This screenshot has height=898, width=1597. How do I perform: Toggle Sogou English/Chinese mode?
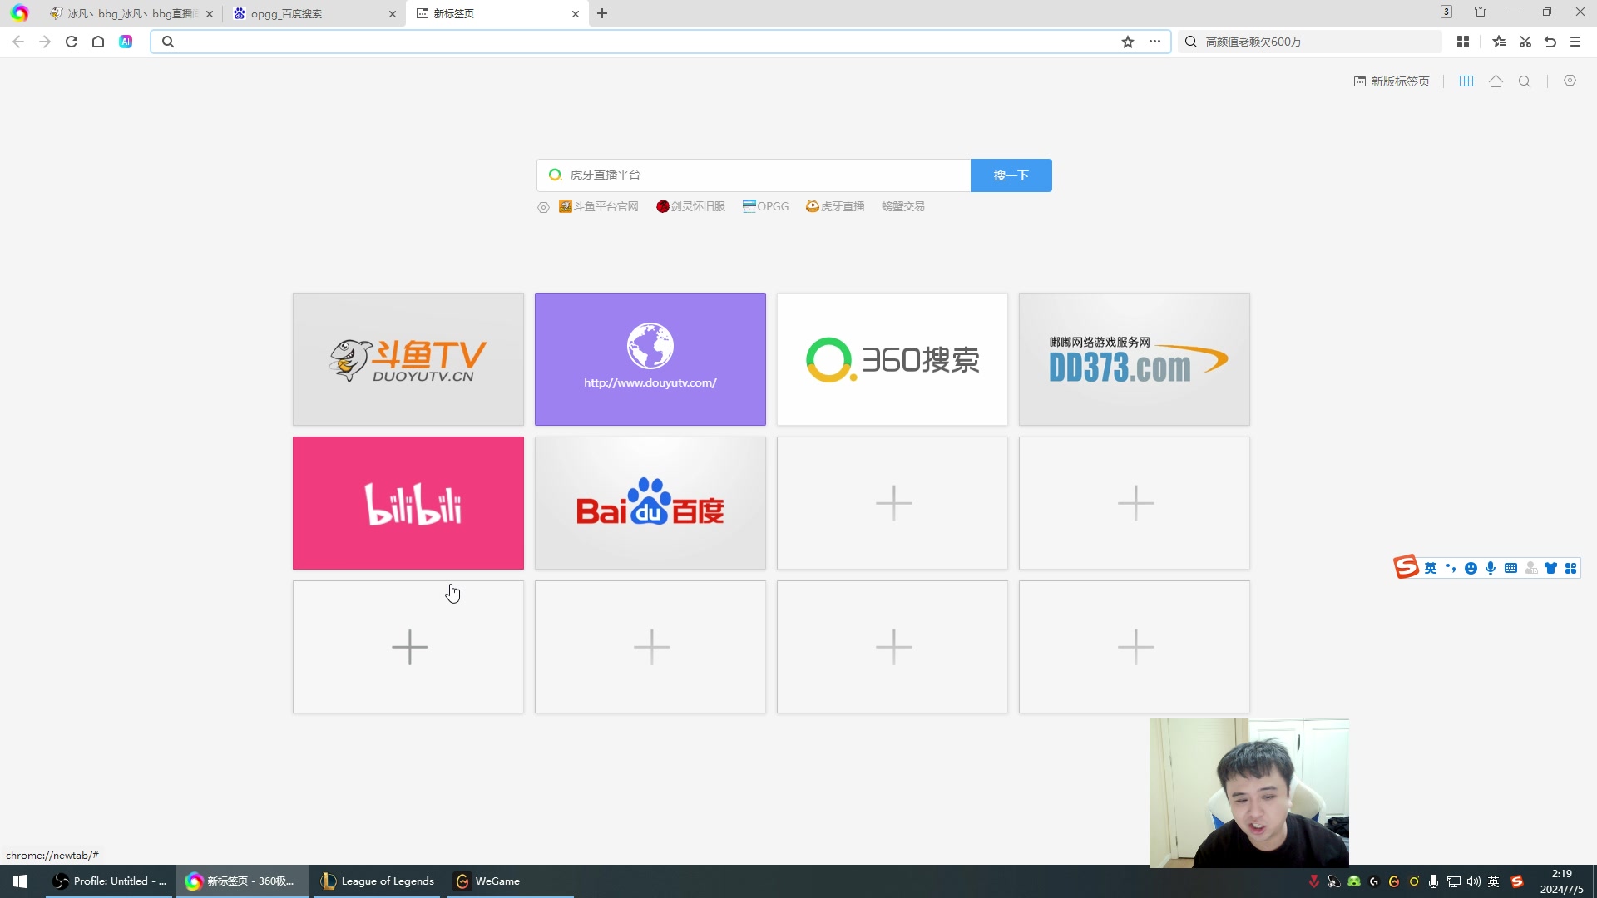1431,568
